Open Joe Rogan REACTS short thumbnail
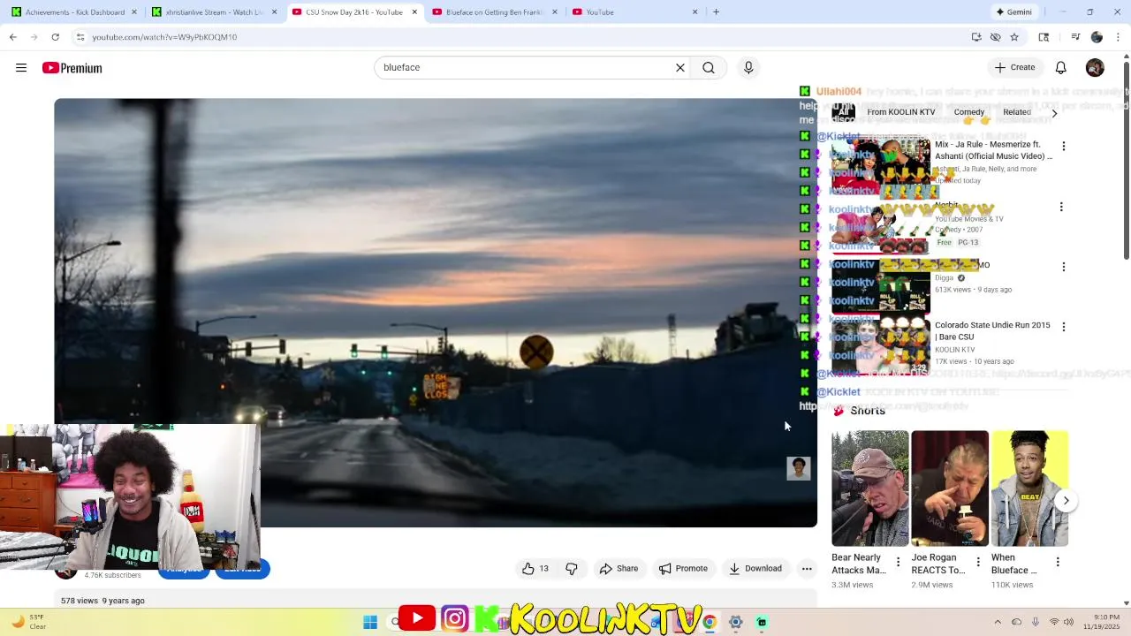Viewport: 1131px width, 636px height. (x=950, y=488)
